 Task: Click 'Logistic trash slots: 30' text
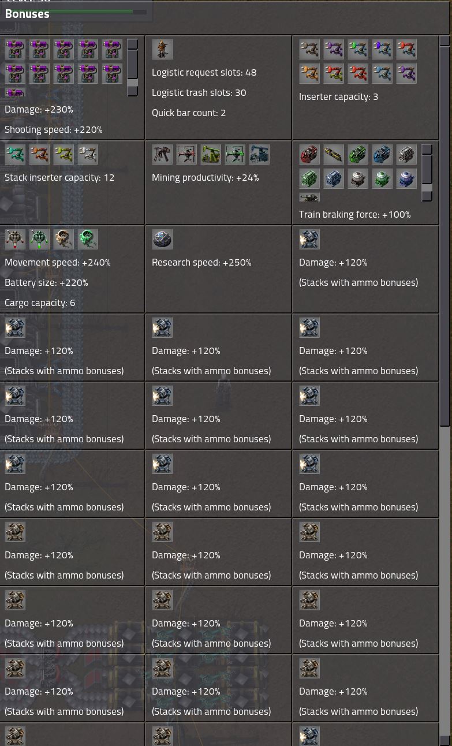coord(199,92)
